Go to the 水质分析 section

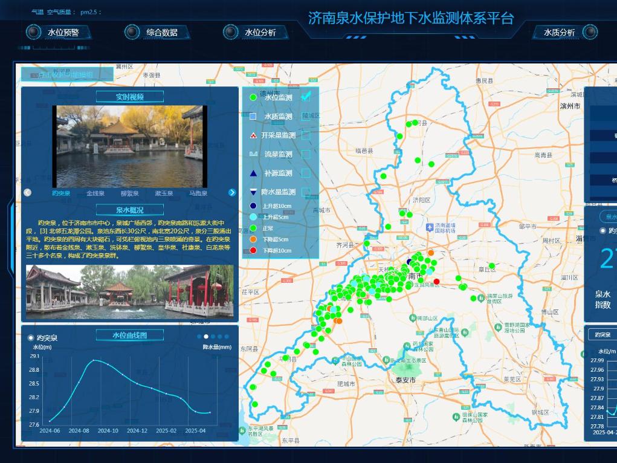pyautogui.click(x=559, y=32)
